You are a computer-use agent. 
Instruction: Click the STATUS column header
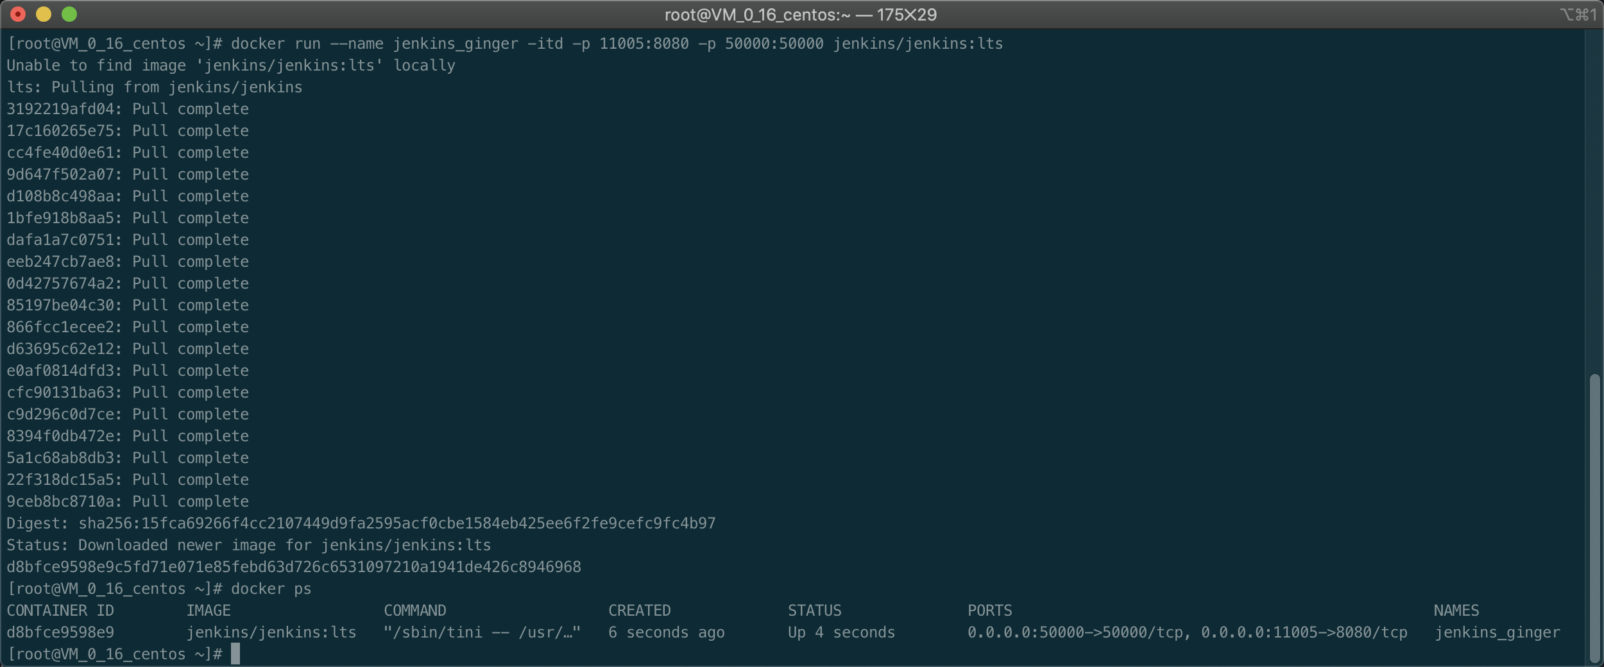(x=814, y=611)
